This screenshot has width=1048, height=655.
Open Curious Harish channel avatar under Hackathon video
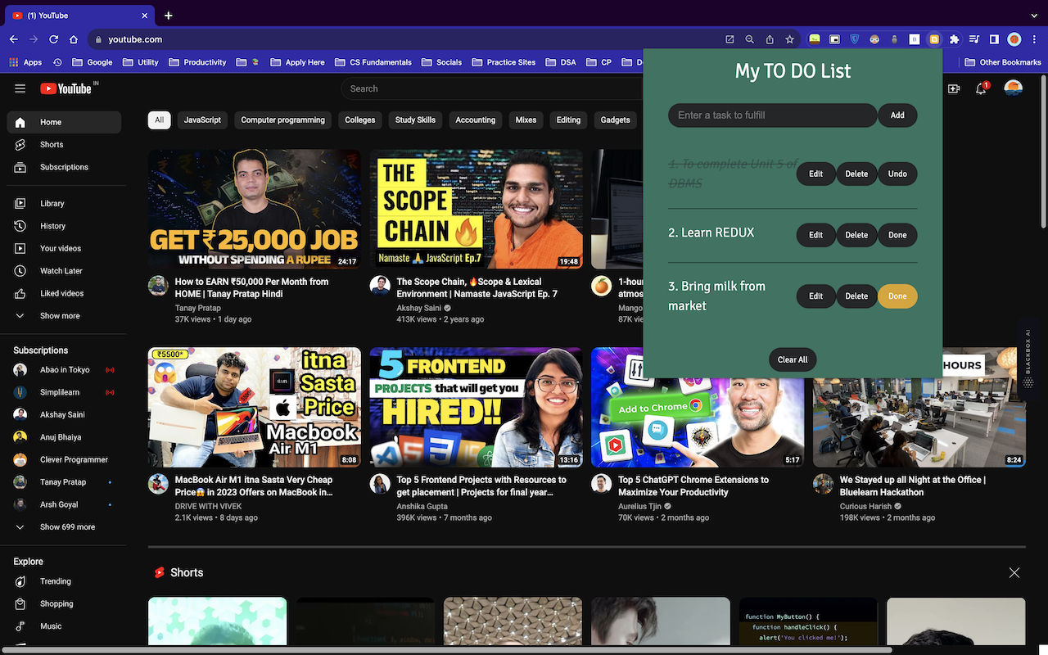823,484
